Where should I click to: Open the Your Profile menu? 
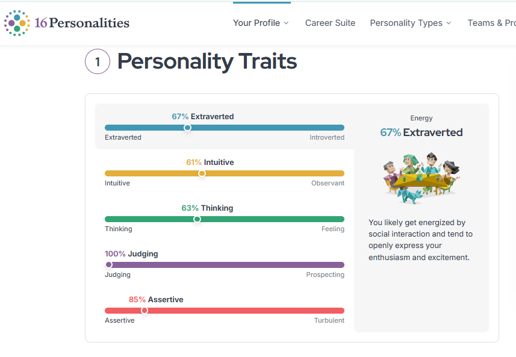(256, 23)
